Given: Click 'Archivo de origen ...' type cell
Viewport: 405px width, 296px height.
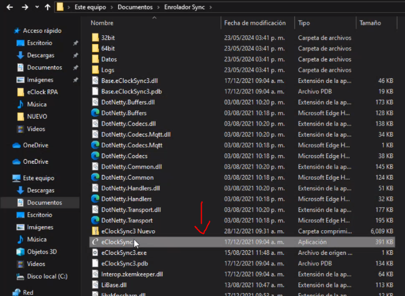Looking at the screenshot, I should tap(325, 253).
